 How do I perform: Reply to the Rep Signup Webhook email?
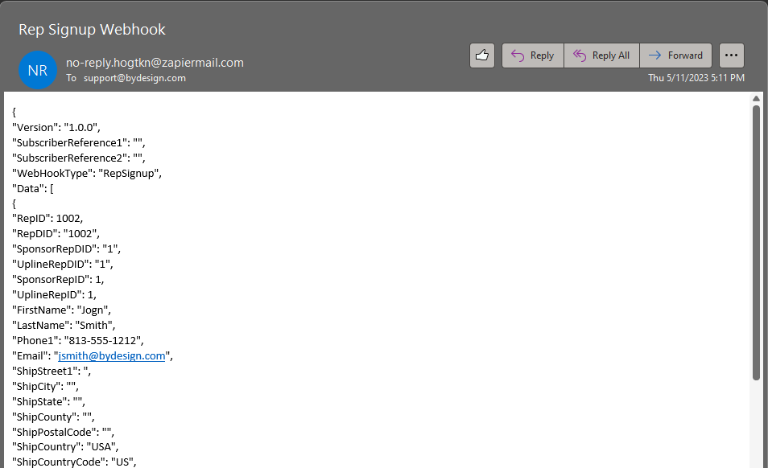pyautogui.click(x=532, y=55)
